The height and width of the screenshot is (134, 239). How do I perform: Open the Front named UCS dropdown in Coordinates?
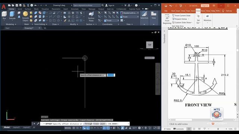point(111,20)
